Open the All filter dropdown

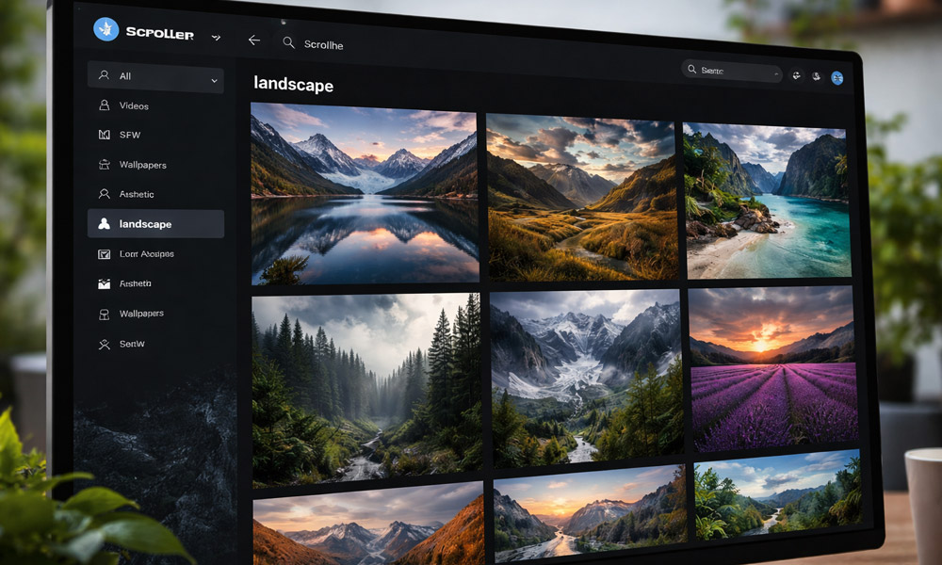[x=155, y=77]
